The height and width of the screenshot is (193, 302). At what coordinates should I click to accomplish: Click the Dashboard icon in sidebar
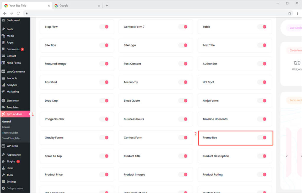coord(3,20)
